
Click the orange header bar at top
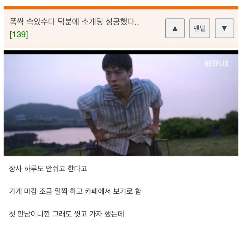click(x=121, y=8)
